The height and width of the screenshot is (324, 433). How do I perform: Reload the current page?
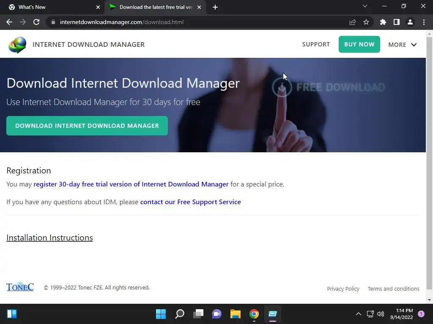pyautogui.click(x=36, y=22)
